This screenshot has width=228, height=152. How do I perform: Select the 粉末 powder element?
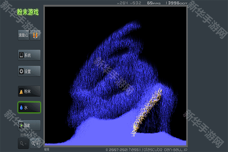29,91
